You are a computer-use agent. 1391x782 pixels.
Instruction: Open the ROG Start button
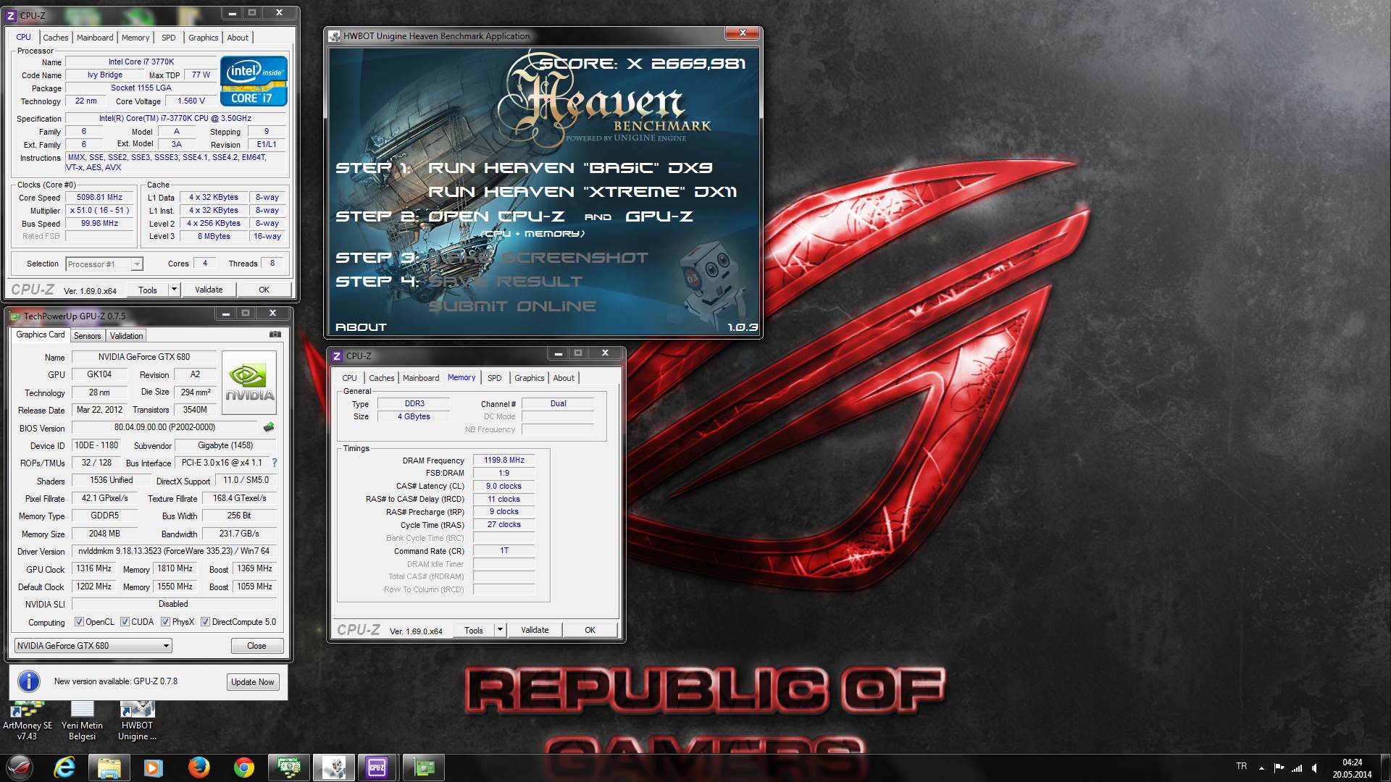20,768
